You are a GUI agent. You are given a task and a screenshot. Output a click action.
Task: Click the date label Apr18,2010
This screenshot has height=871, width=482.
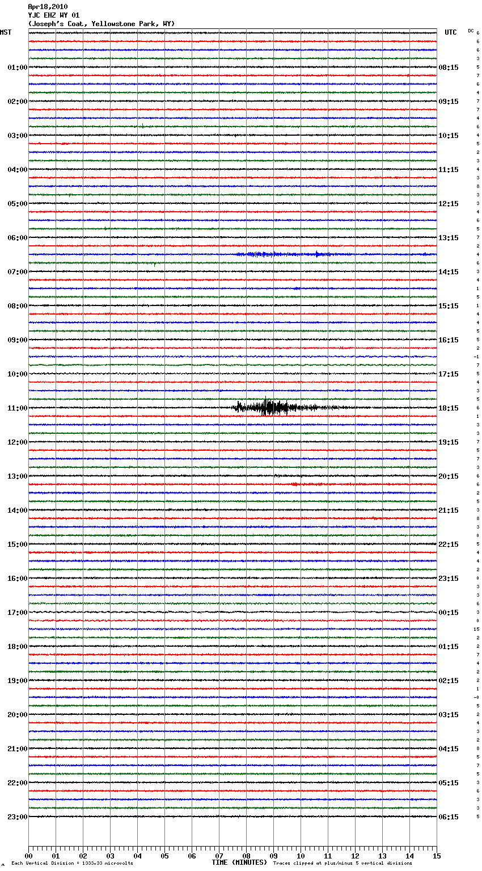click(x=48, y=7)
